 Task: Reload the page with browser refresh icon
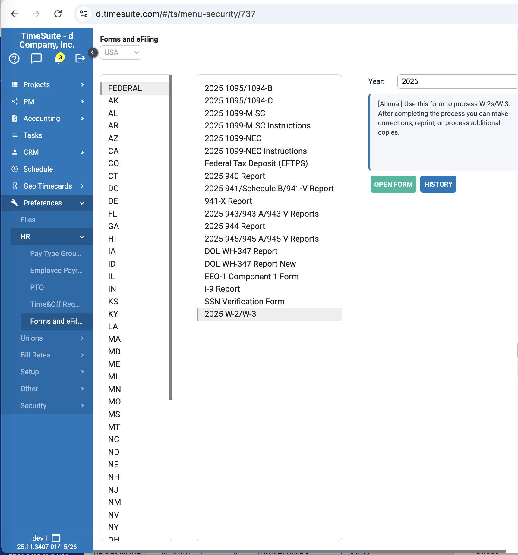point(58,14)
